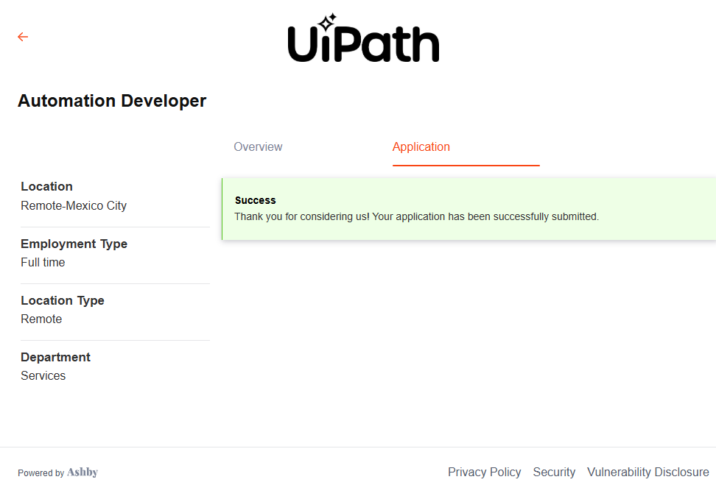This screenshot has width=716, height=499.
Task: Click the Location label in sidebar
Action: (x=46, y=187)
